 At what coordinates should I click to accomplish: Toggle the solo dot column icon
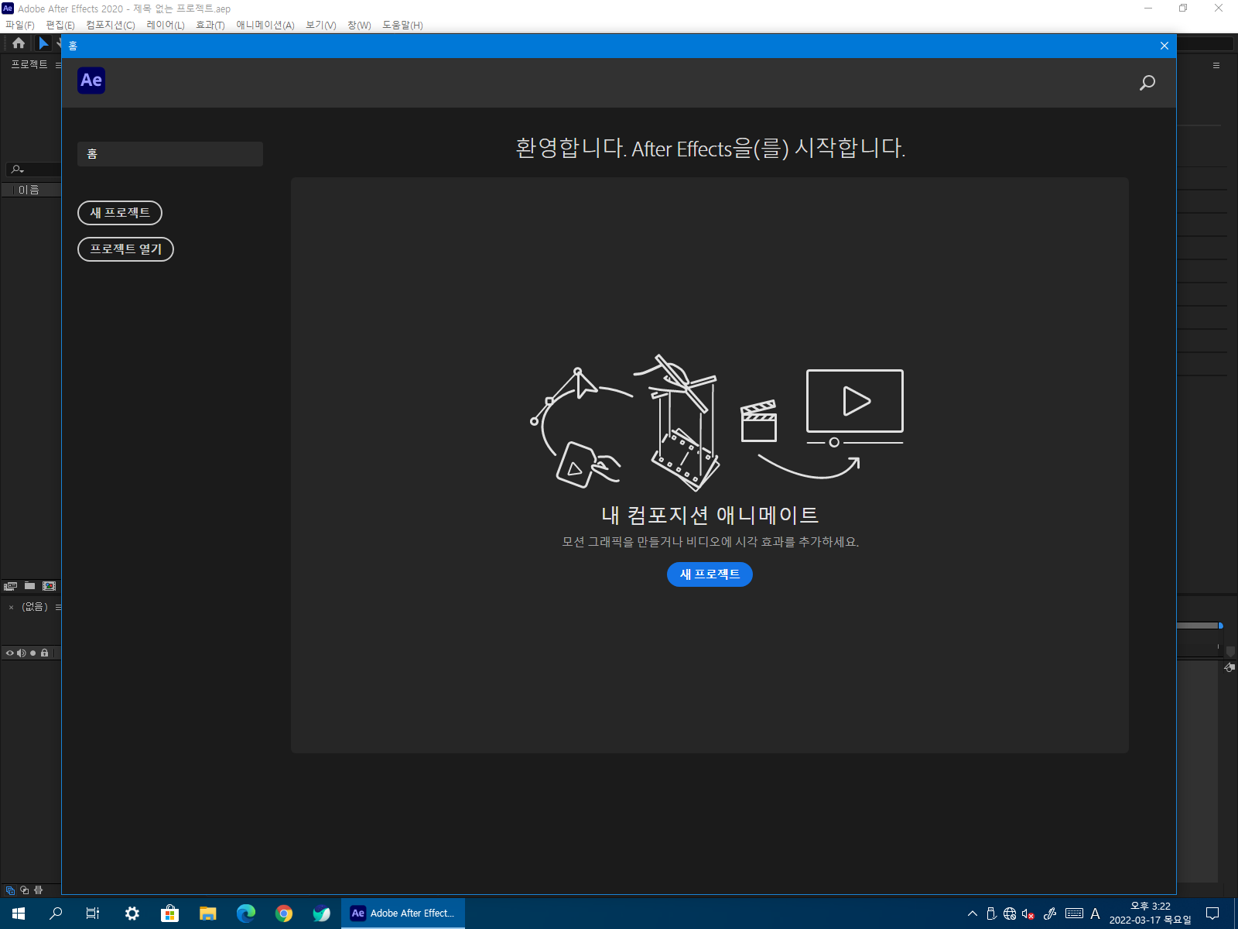(32, 653)
